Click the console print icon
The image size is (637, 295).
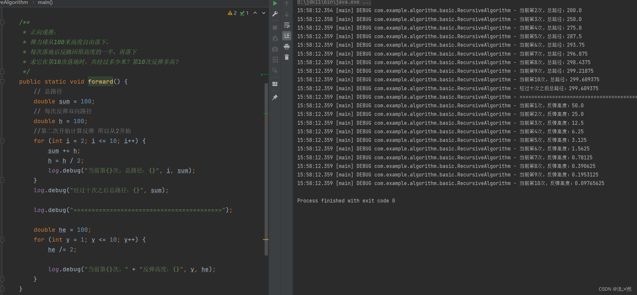[x=287, y=46]
